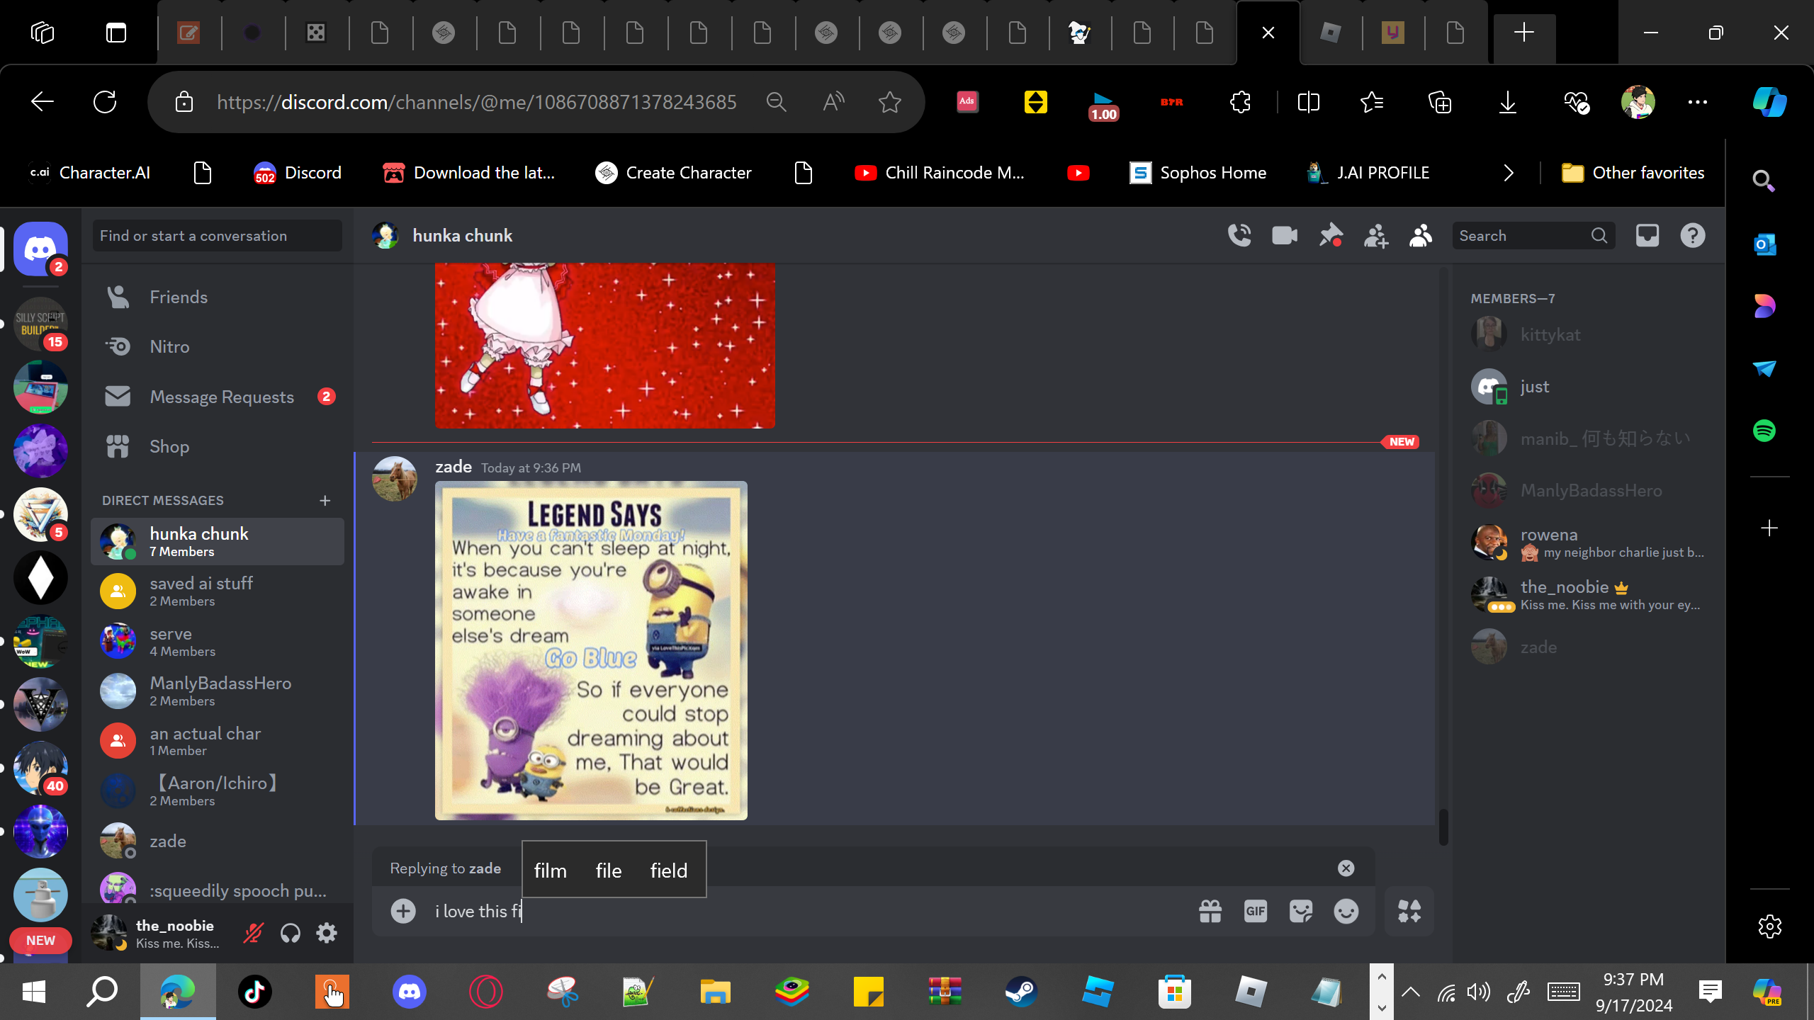Hide the member list panel
1814x1020 pixels.
click(1421, 235)
